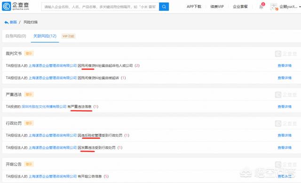Click the 警示 tag beside 行政处罚
Viewport: 301px width, 183px height.
coord(29,123)
